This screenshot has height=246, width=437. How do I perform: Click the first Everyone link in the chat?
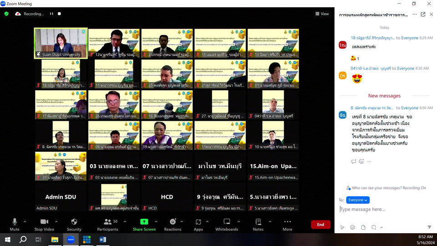[410, 38]
